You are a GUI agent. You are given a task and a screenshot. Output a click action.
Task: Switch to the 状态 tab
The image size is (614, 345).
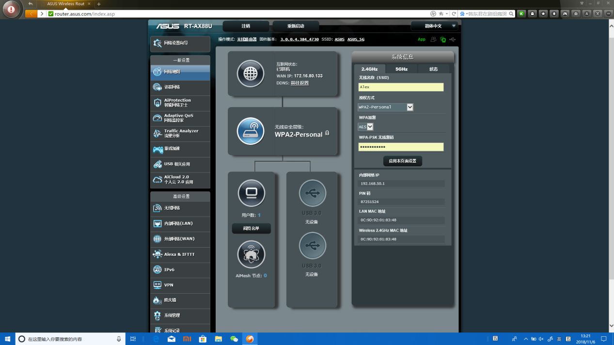click(433, 69)
